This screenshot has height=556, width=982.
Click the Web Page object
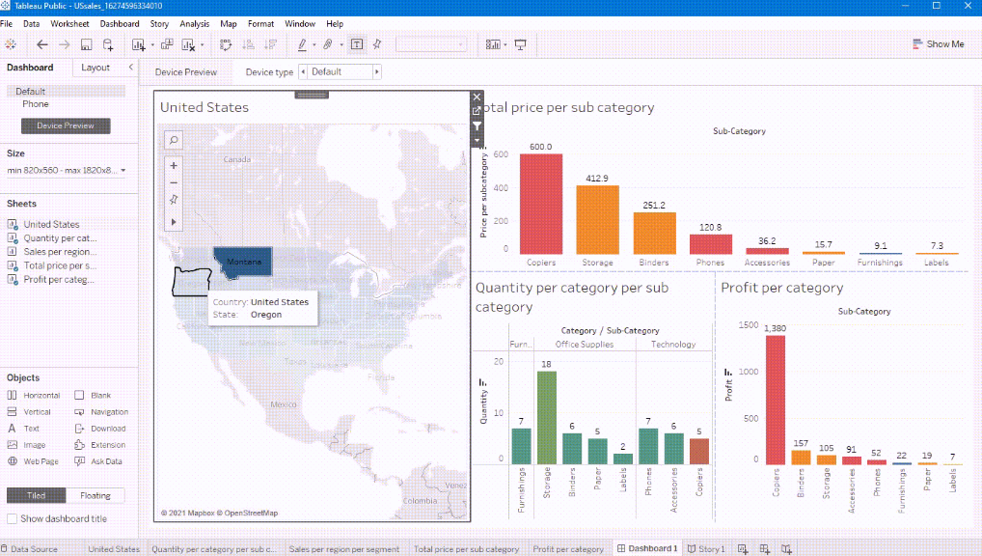(33, 461)
